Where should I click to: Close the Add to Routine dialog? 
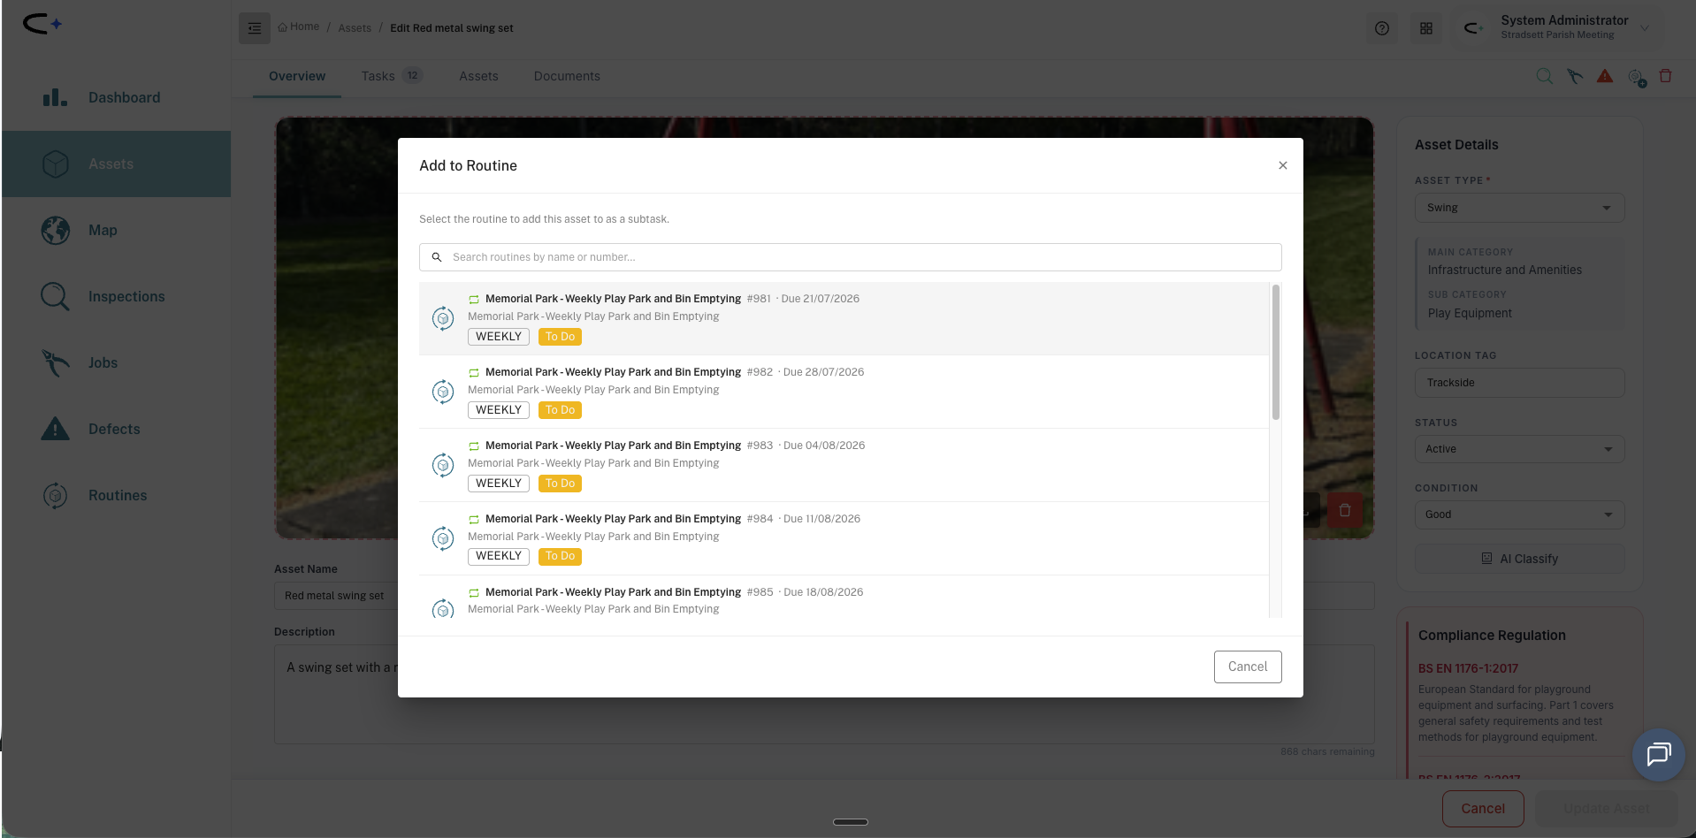tap(1283, 165)
